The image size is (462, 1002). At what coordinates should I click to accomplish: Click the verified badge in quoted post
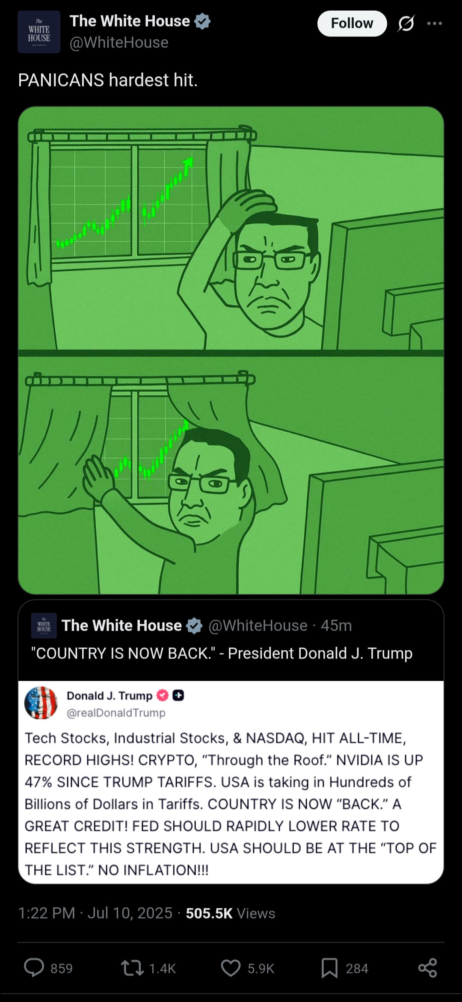[194, 626]
